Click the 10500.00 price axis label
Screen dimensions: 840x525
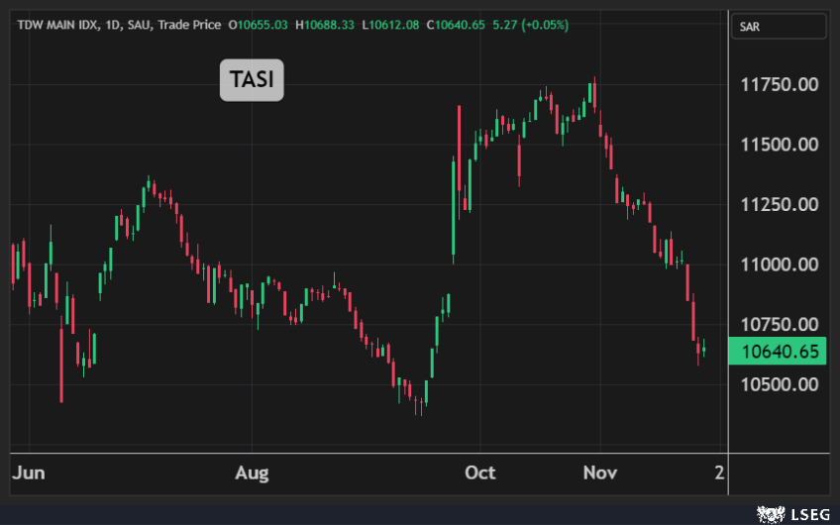(x=779, y=384)
